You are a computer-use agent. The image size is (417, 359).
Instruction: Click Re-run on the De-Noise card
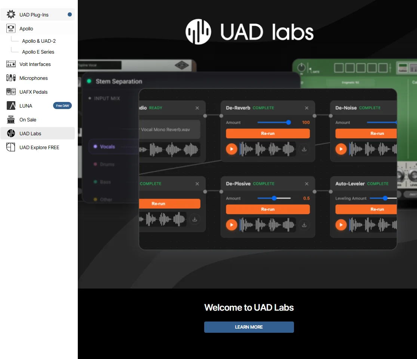pyautogui.click(x=366, y=133)
